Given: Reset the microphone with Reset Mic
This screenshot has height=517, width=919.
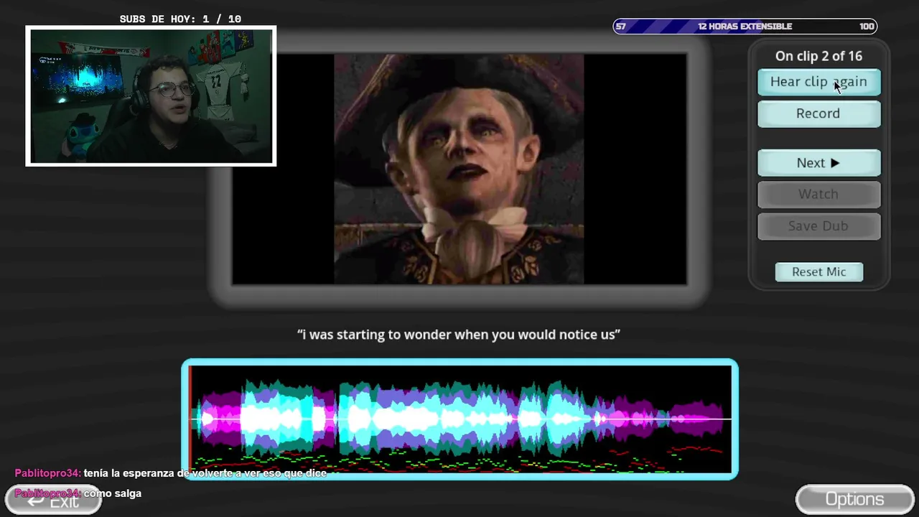Looking at the screenshot, I should [x=819, y=271].
